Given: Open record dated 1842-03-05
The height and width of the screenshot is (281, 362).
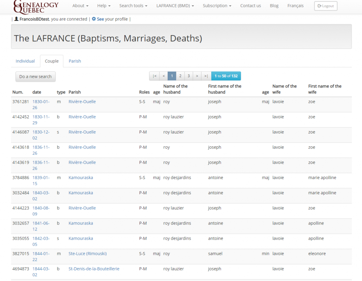Looking at the screenshot, I should [x=41, y=242].
